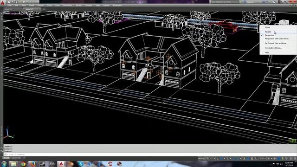Open Steam from taskbar
Image resolution: width=297 pixels, height=167 pixels.
click(x=42, y=164)
